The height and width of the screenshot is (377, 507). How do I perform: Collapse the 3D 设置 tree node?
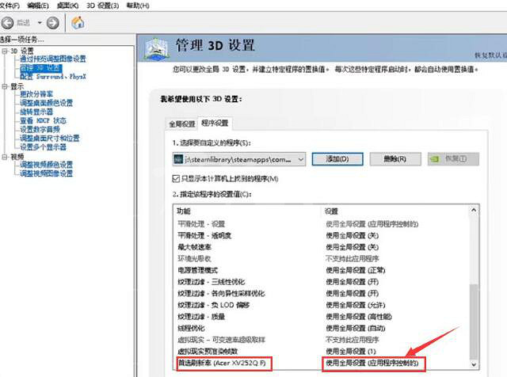point(5,51)
